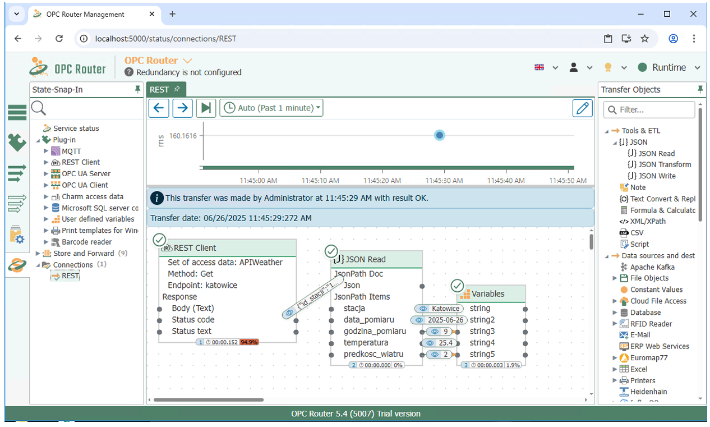This screenshot has height=427, width=710.
Task: Bookmark this page with the star icon
Action: (644, 39)
